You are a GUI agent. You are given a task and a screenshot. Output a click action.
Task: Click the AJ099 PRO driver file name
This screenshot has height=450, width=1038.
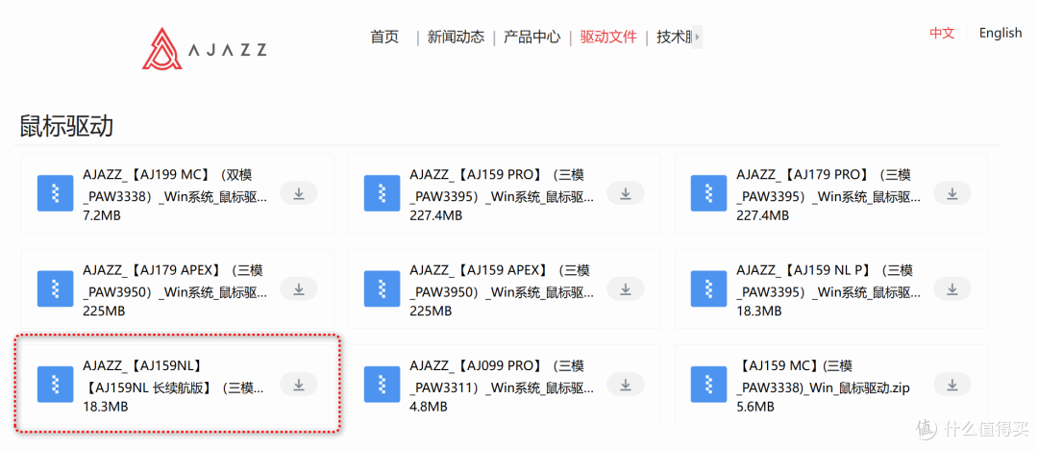pyautogui.click(x=502, y=376)
